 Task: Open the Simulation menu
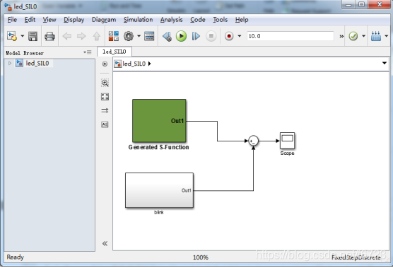[138, 20]
